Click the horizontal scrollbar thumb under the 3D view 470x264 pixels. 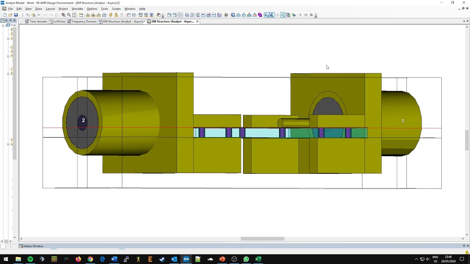click(263, 239)
